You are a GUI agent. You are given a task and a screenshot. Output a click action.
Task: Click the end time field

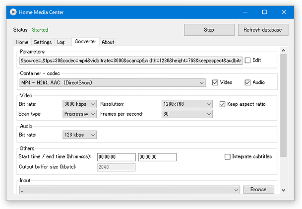(x=157, y=157)
